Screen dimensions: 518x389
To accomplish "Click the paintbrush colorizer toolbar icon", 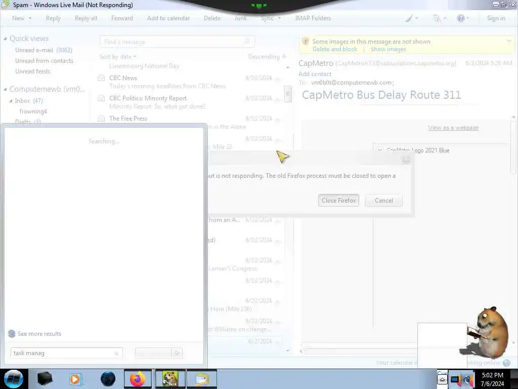I will pos(409,19).
